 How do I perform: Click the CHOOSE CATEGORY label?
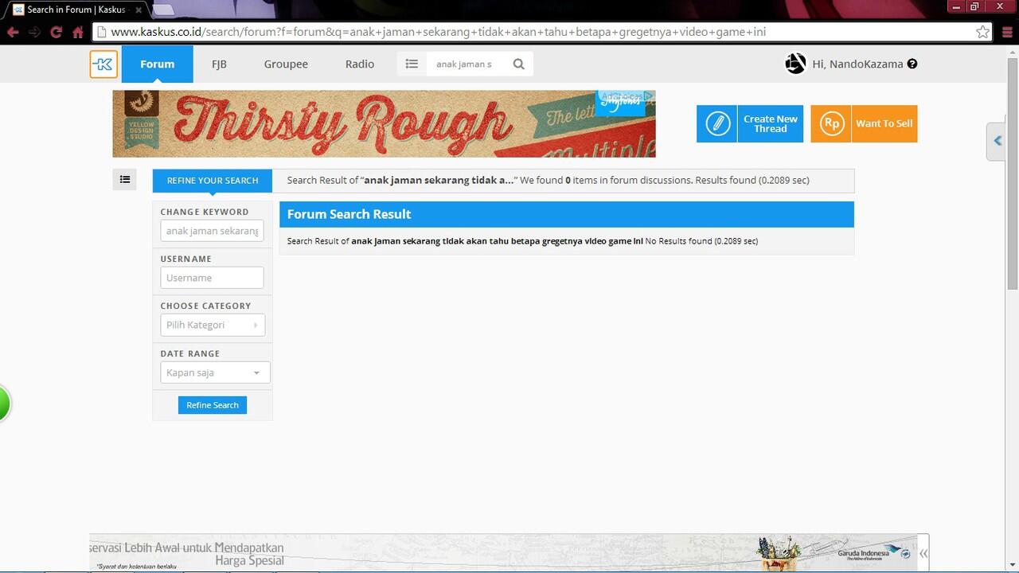205,306
